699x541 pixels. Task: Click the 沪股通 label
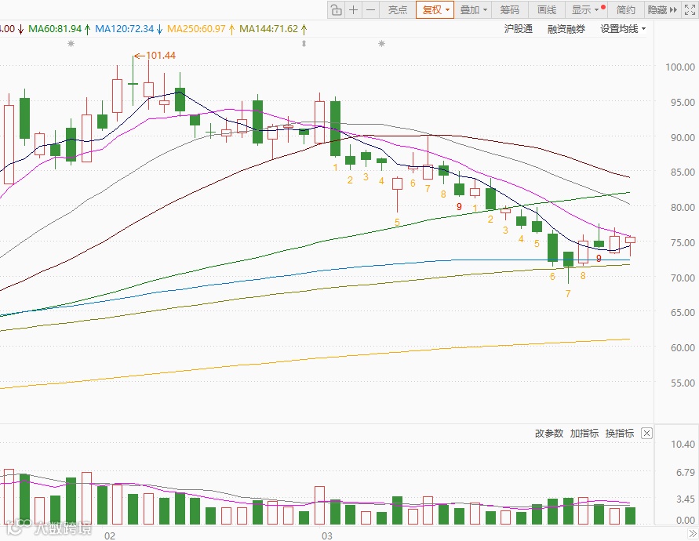coord(519,29)
